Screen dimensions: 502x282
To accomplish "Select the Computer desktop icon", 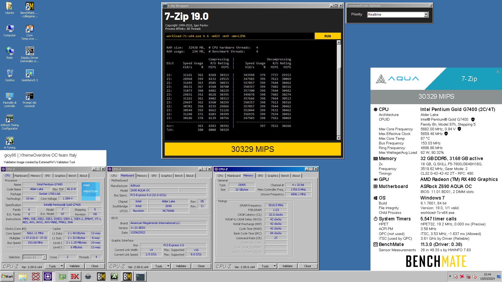I will point(9,31).
